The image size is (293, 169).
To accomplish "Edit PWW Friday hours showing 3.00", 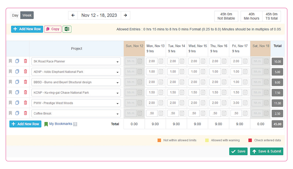I will (236, 103).
